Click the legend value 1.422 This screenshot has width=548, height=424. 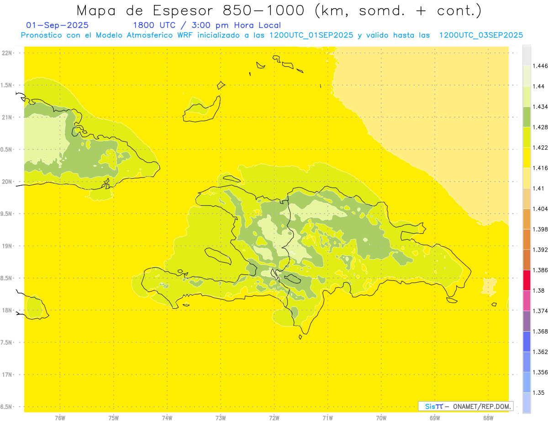coord(540,147)
